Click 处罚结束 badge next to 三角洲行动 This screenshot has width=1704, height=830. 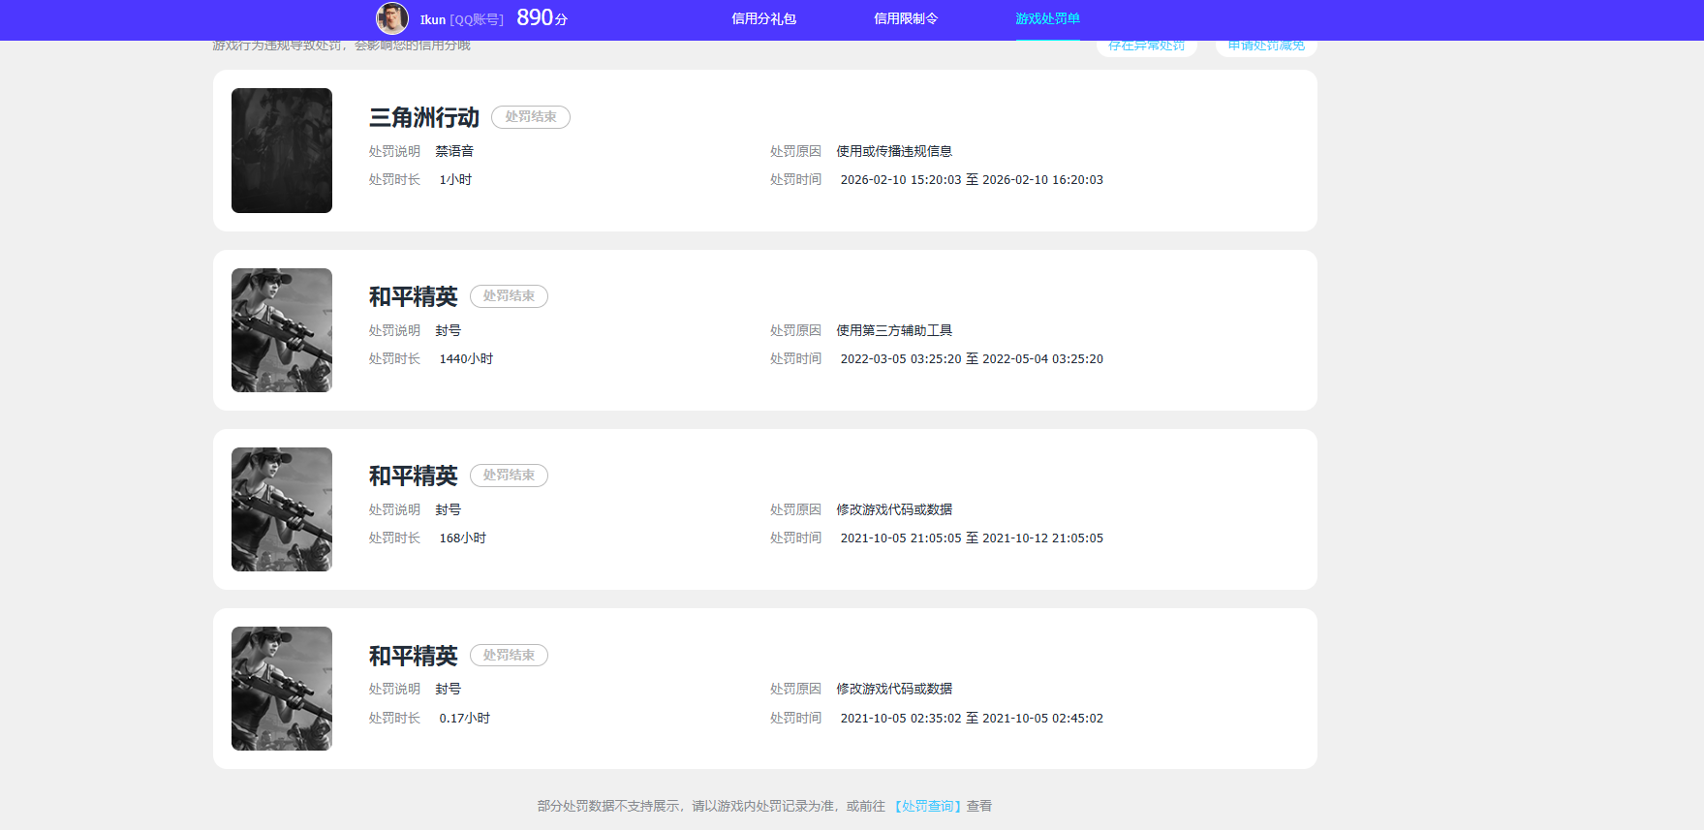(531, 117)
